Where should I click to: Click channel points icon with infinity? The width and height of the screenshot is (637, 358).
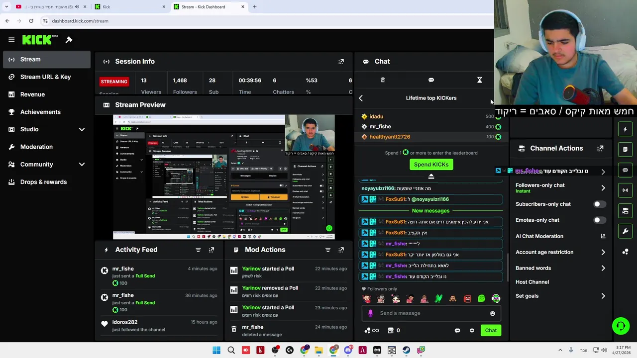(x=372, y=330)
